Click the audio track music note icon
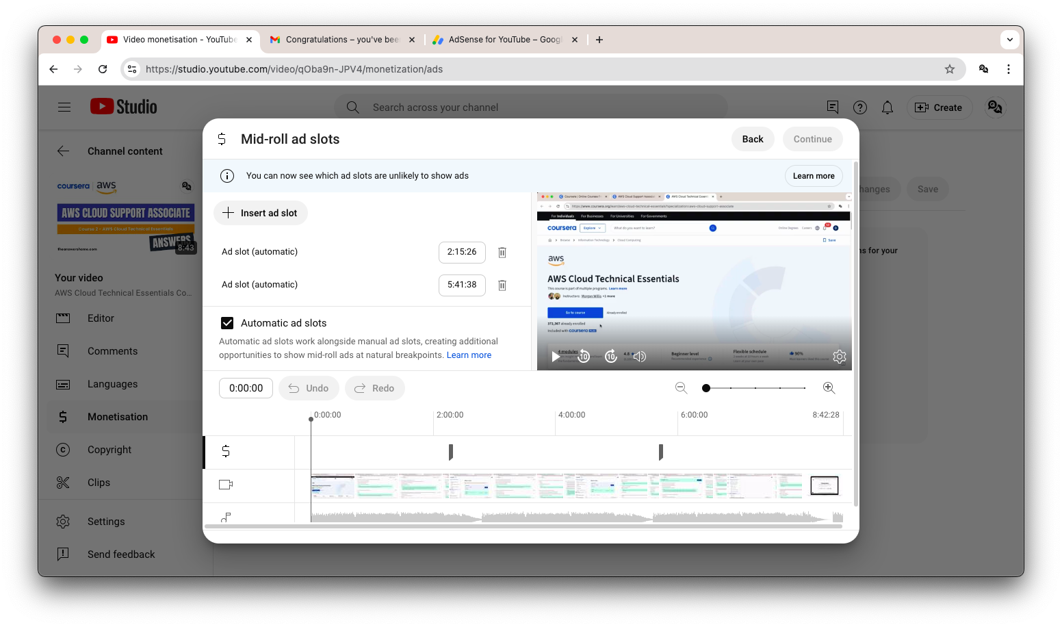Screen dimensions: 1062x627 [x=226, y=517]
